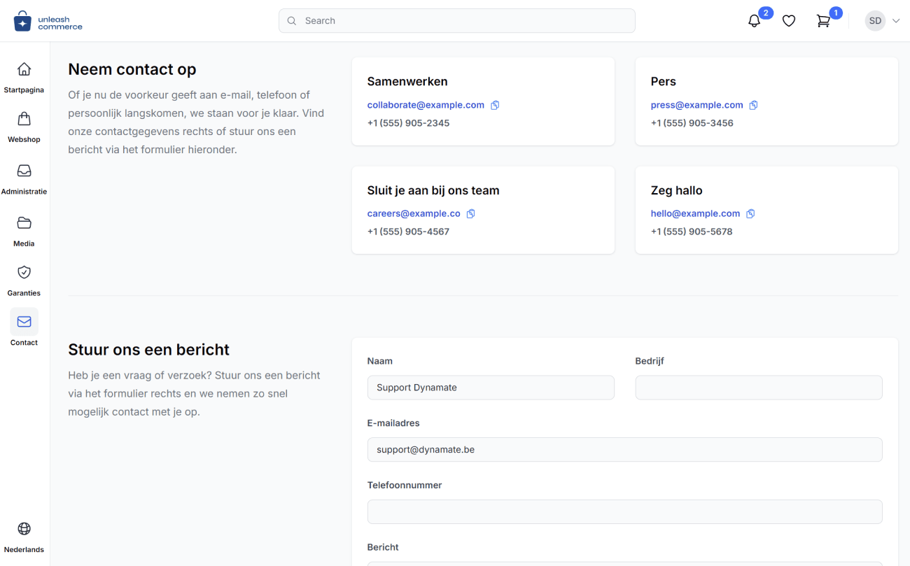The height and width of the screenshot is (566, 910).
Task: Open Webshop from the sidebar
Action: coord(24,127)
